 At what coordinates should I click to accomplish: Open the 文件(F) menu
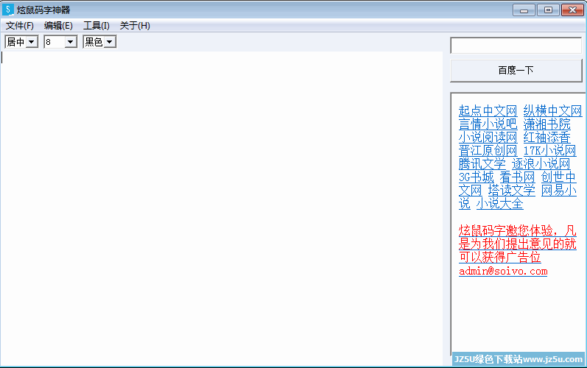(x=19, y=26)
